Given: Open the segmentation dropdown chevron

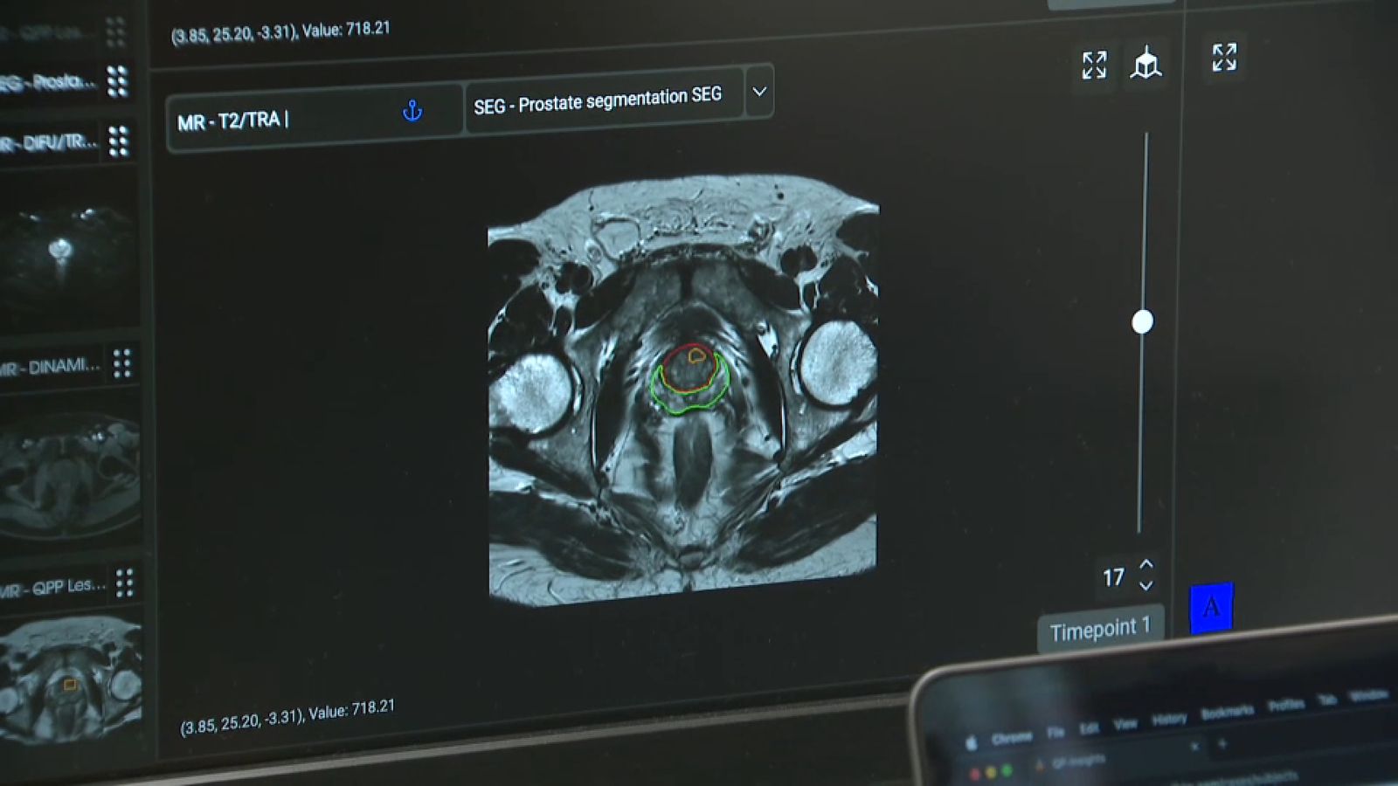Looking at the screenshot, I should (759, 92).
